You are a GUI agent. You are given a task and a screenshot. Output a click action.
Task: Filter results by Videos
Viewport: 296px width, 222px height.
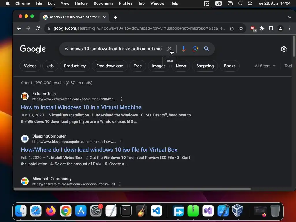[30, 66]
